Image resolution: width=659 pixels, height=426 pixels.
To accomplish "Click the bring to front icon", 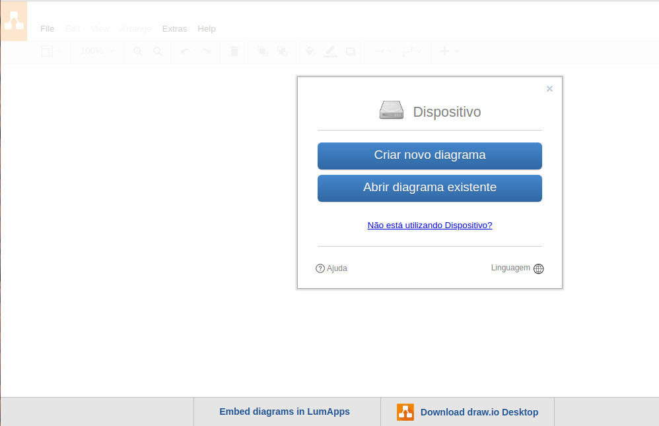I will pos(262,51).
